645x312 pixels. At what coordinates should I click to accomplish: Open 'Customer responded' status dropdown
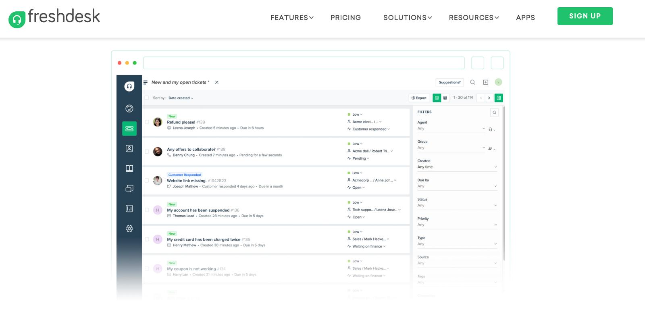tap(369, 129)
